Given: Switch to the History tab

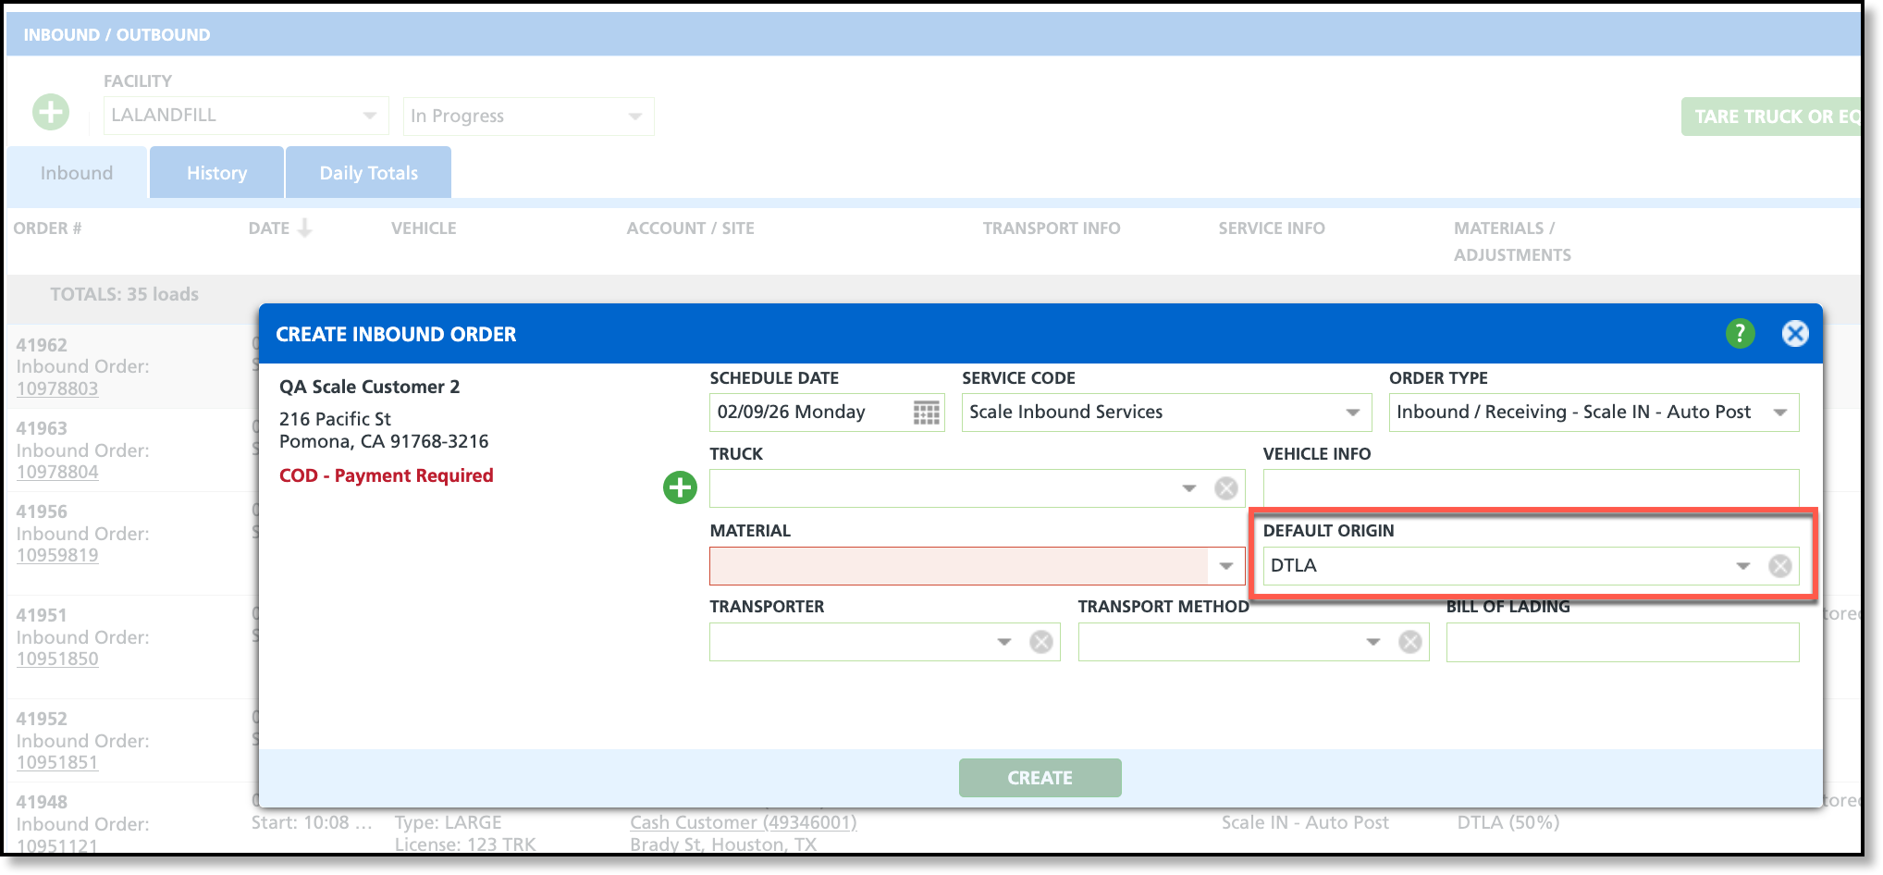Looking at the screenshot, I should [x=216, y=173].
